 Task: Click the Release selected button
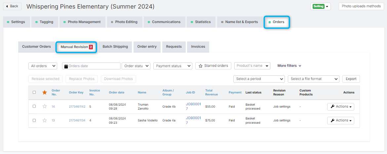pyautogui.click(x=45, y=79)
